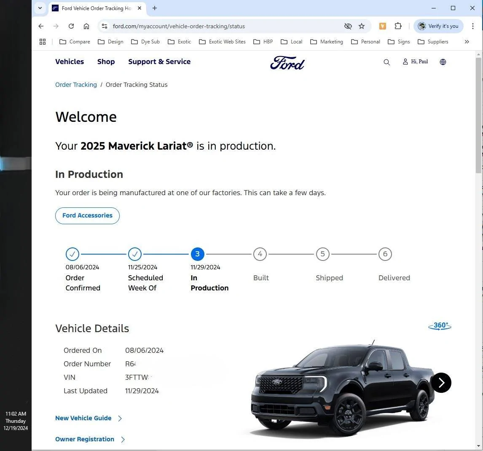Click the third-party cookies eye icon
The image size is (483, 451).
348,26
